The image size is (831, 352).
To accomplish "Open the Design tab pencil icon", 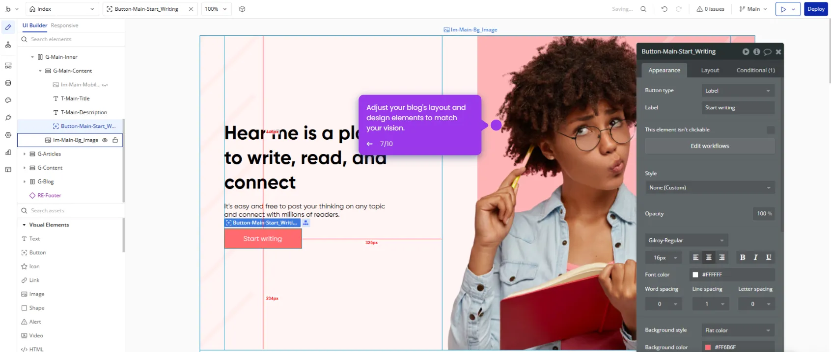I will (x=8, y=27).
